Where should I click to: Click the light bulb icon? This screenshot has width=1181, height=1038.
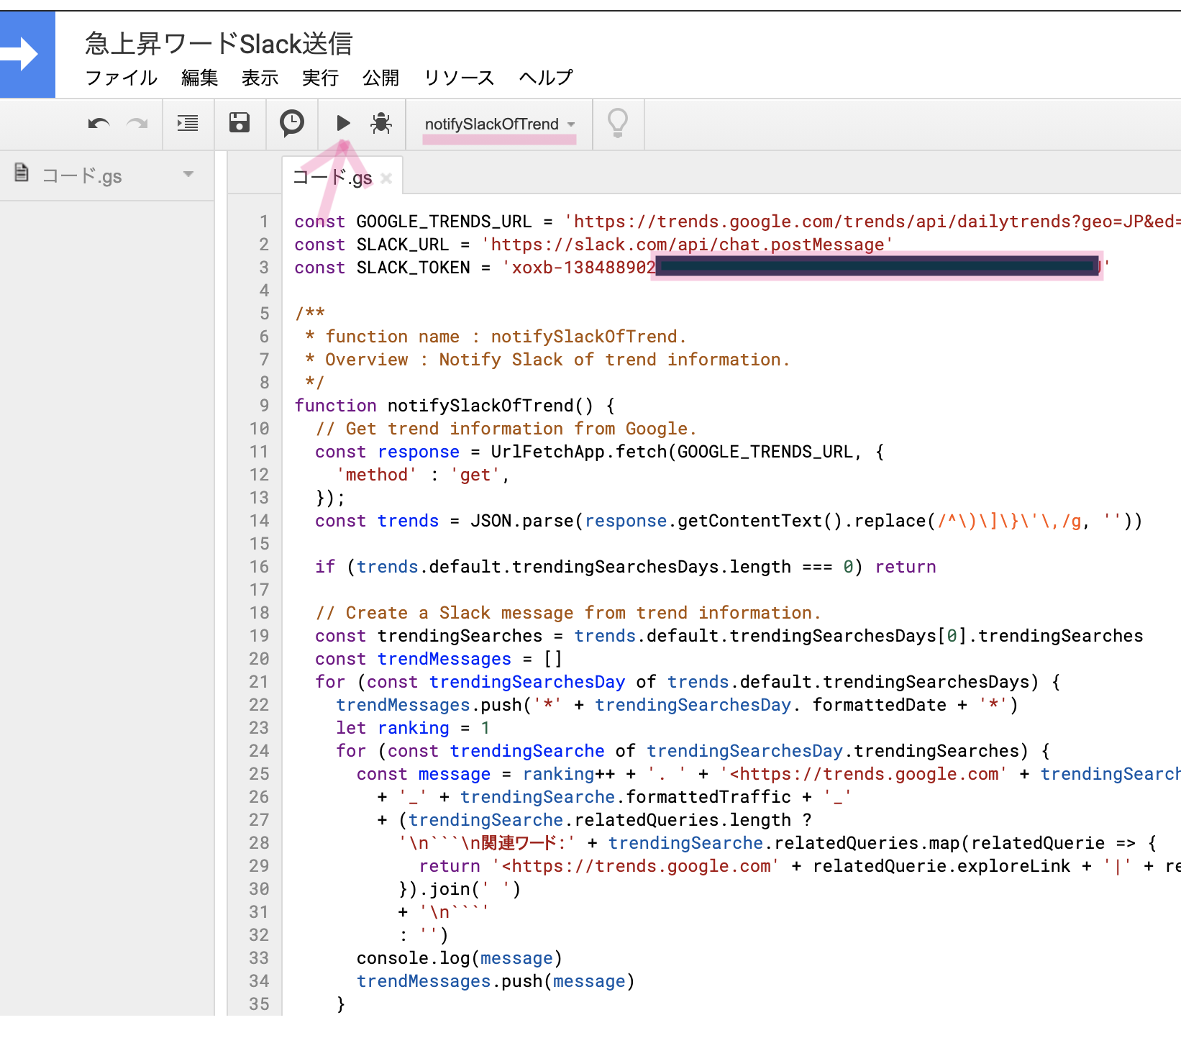[x=618, y=123]
